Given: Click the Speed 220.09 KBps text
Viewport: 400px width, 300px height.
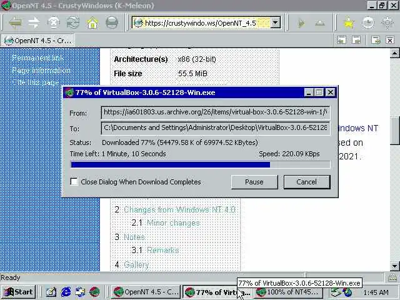Looking at the screenshot, I should pos(289,154).
